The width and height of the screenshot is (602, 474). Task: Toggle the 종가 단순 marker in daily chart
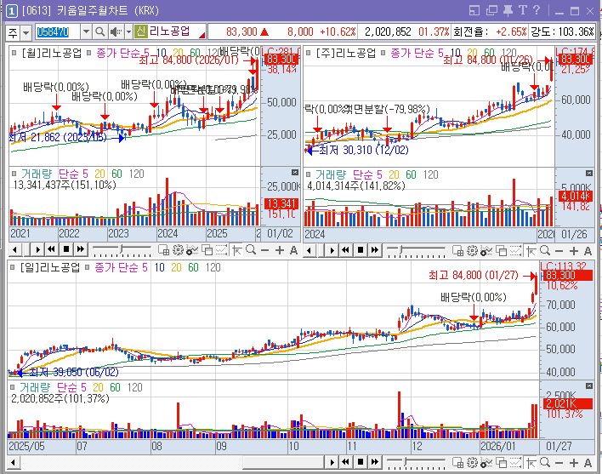(x=88, y=267)
